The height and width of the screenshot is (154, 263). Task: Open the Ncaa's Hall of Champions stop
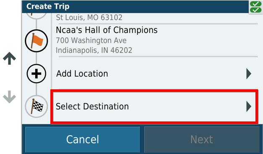pos(154,40)
